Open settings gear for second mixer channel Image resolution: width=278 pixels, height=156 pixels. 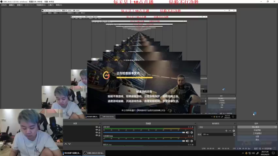[x=192, y=141]
